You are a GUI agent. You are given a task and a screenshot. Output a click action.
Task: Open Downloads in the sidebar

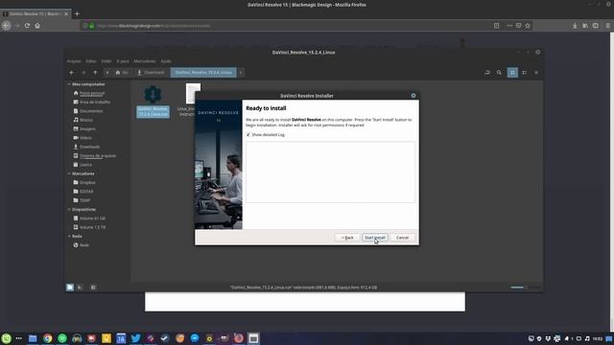pos(89,147)
